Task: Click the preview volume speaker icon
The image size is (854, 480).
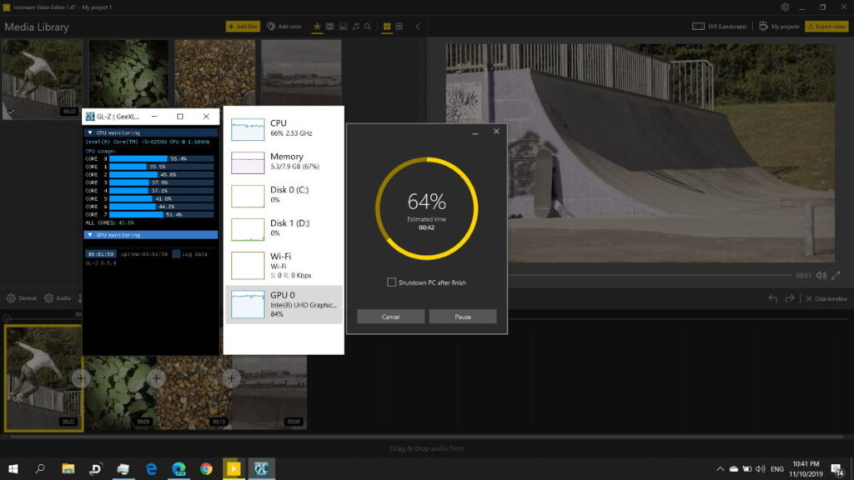Action: pos(821,276)
